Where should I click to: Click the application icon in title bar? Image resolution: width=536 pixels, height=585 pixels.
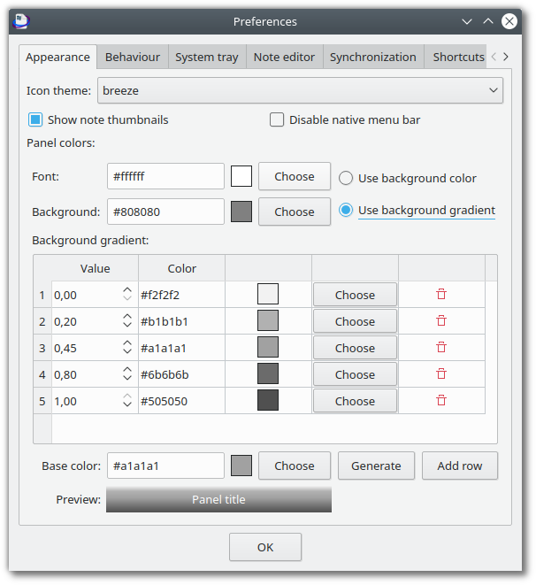point(21,21)
